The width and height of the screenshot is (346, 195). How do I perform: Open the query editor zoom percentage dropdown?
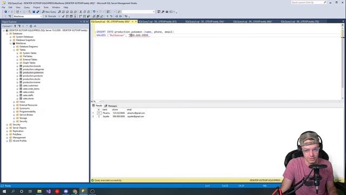coord(100,101)
